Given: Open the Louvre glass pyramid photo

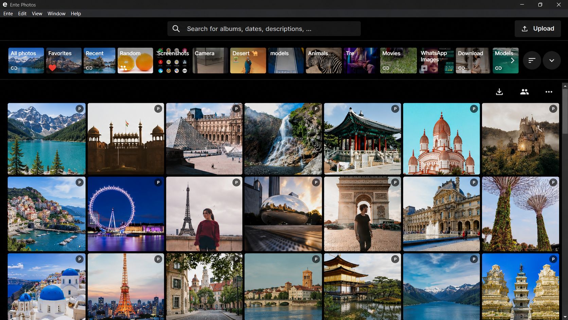Looking at the screenshot, I should (204, 139).
